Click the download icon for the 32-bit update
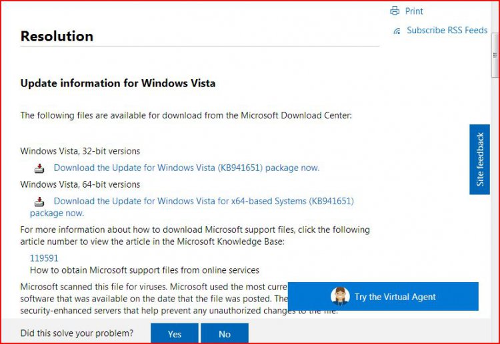The image size is (500, 344). point(40,168)
